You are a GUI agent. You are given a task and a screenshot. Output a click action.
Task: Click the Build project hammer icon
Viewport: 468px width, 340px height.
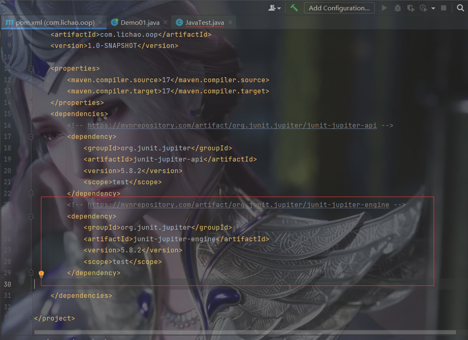coord(294,8)
